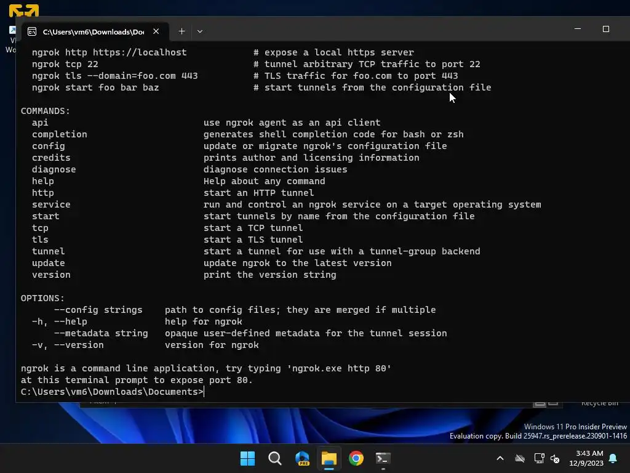This screenshot has height=473, width=630.
Task: Click the 'tunnel' command name
Action: coord(48,251)
